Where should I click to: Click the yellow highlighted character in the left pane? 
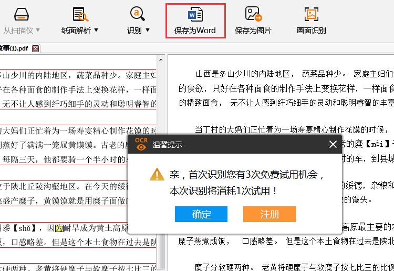pos(59,228)
